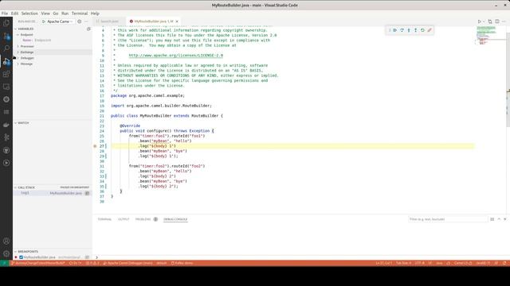
Task: Open the Manage gear in activity bar
Action: [x=6, y=253]
